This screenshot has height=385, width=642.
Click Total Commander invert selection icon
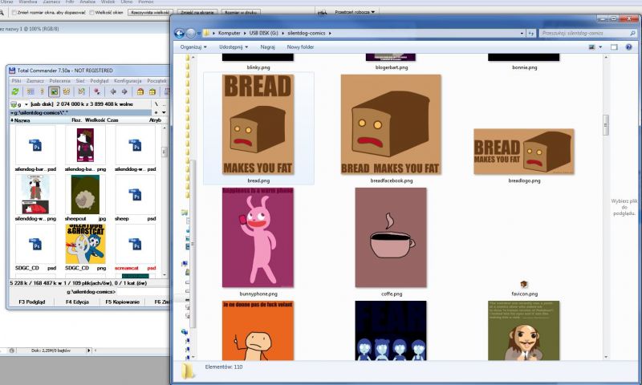click(x=82, y=91)
